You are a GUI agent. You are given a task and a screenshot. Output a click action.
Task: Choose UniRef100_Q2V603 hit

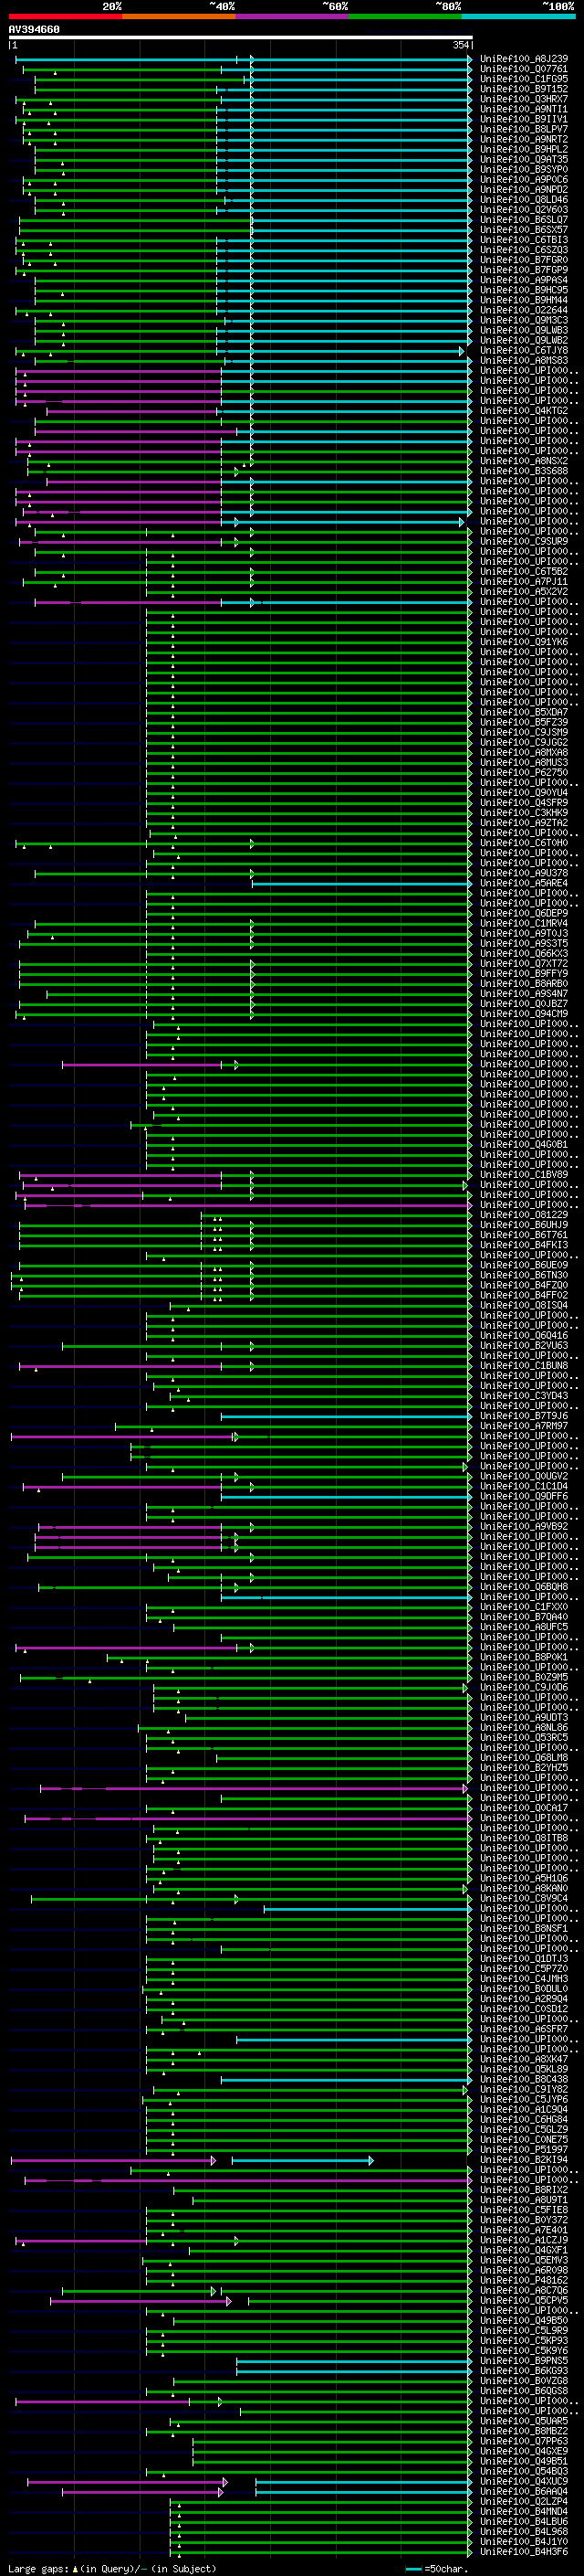[524, 210]
